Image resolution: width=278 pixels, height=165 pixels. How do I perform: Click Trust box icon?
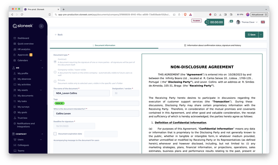pos(15,118)
